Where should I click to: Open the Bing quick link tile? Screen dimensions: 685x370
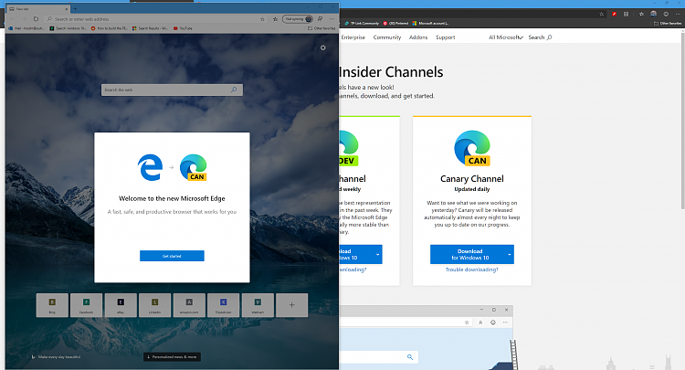point(52,305)
